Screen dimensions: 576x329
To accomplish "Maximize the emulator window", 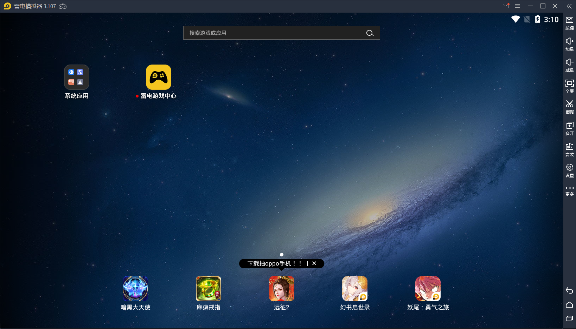I will [x=543, y=6].
